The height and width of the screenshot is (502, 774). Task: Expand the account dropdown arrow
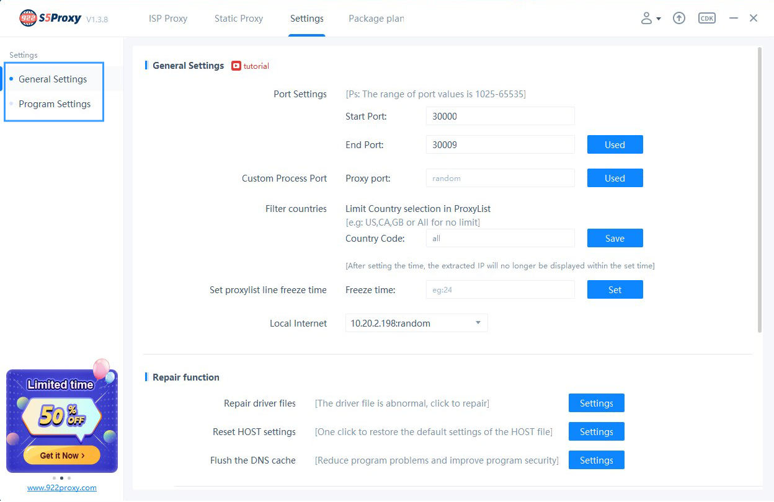(x=659, y=19)
